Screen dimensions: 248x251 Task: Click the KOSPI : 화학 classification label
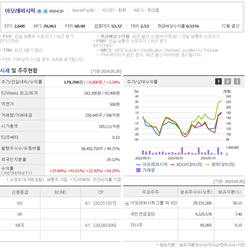[x=114, y=10]
